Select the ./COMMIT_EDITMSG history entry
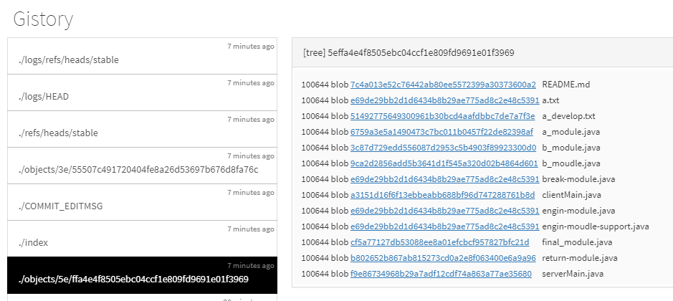Screen dimensions: 673x301 [x=142, y=202]
